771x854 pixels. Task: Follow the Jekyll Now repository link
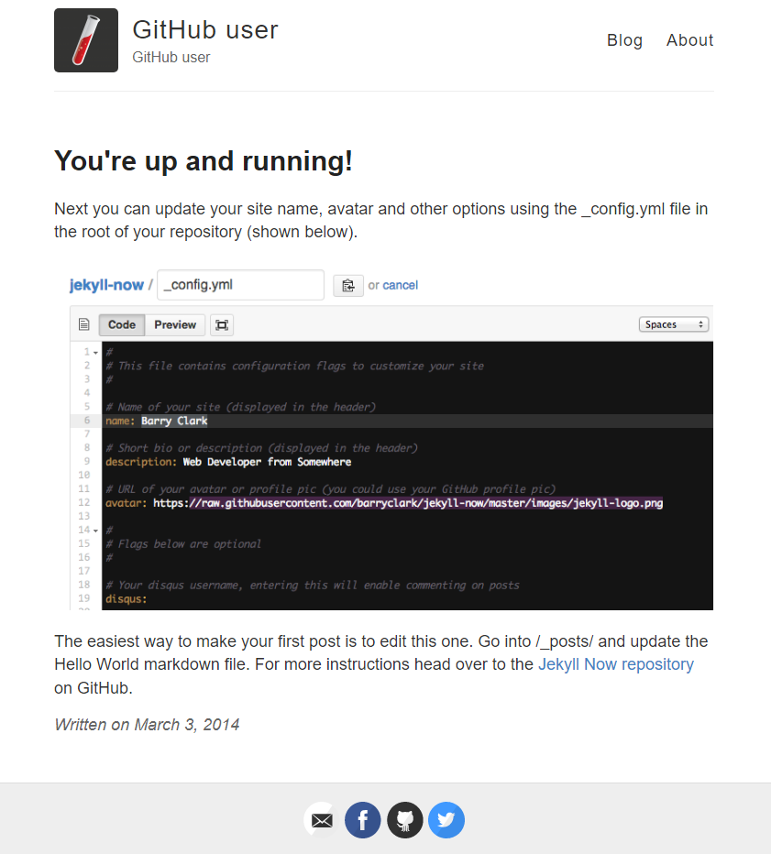(616, 664)
